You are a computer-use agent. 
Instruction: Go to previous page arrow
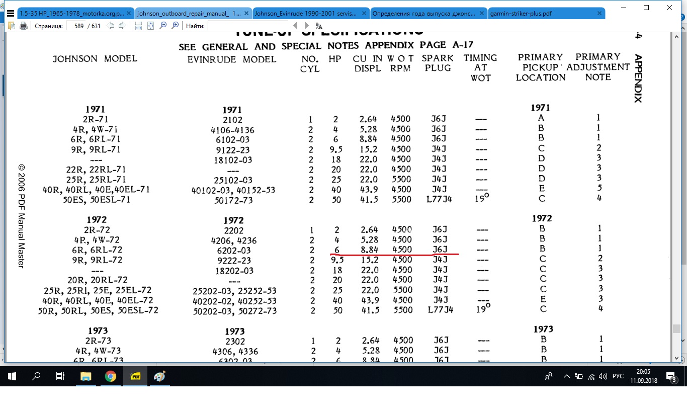coord(111,26)
